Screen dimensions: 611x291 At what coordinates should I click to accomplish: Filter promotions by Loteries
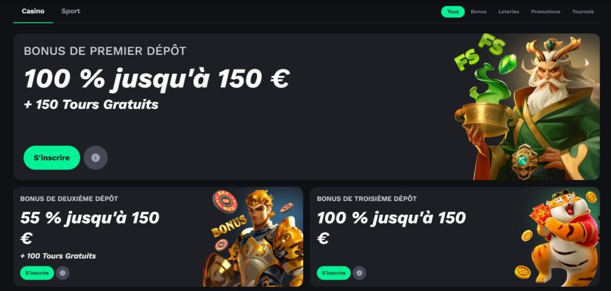(508, 12)
